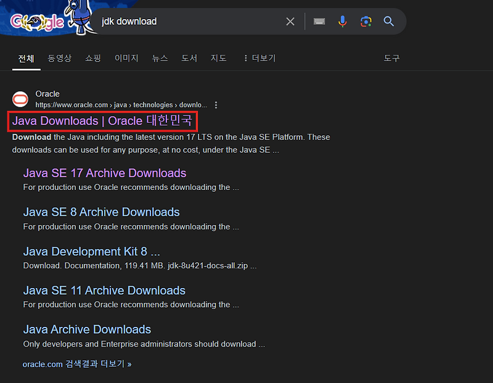Open the 도구 search tools menu
This screenshot has width=493, height=383.
(391, 58)
